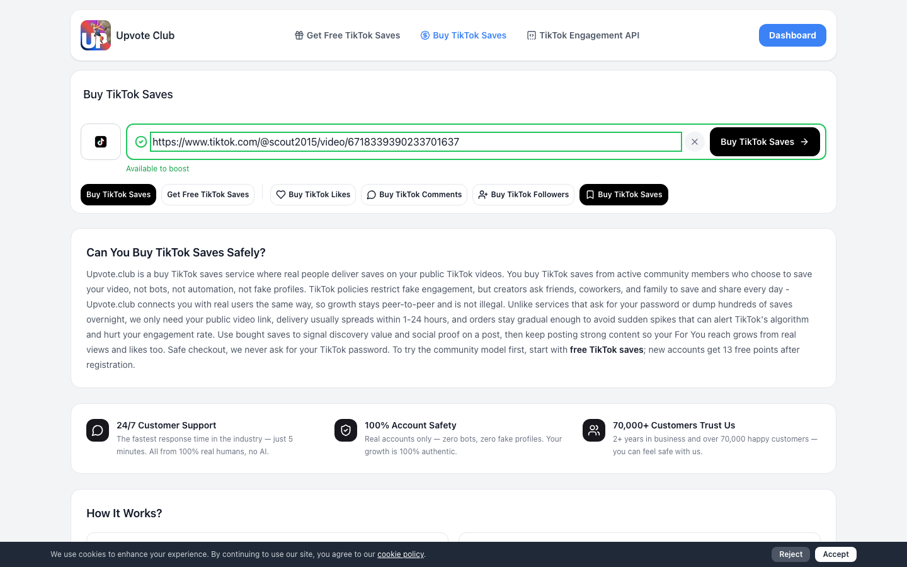The width and height of the screenshot is (907, 567).
Task: Open Buy TikTok Saves nav link
Action: 464,35
